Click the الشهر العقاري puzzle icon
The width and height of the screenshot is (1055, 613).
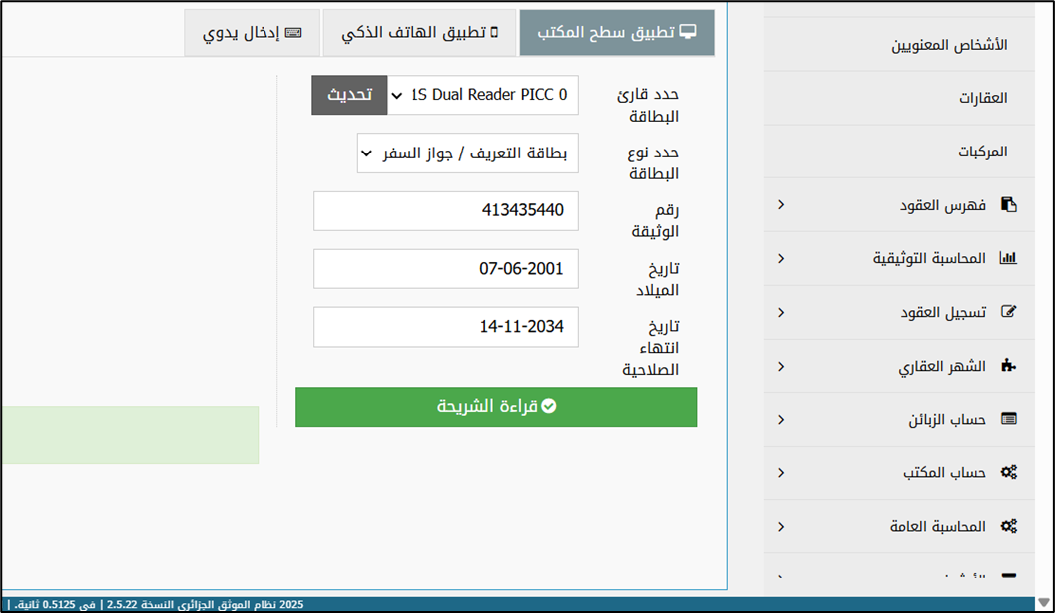pos(1008,367)
